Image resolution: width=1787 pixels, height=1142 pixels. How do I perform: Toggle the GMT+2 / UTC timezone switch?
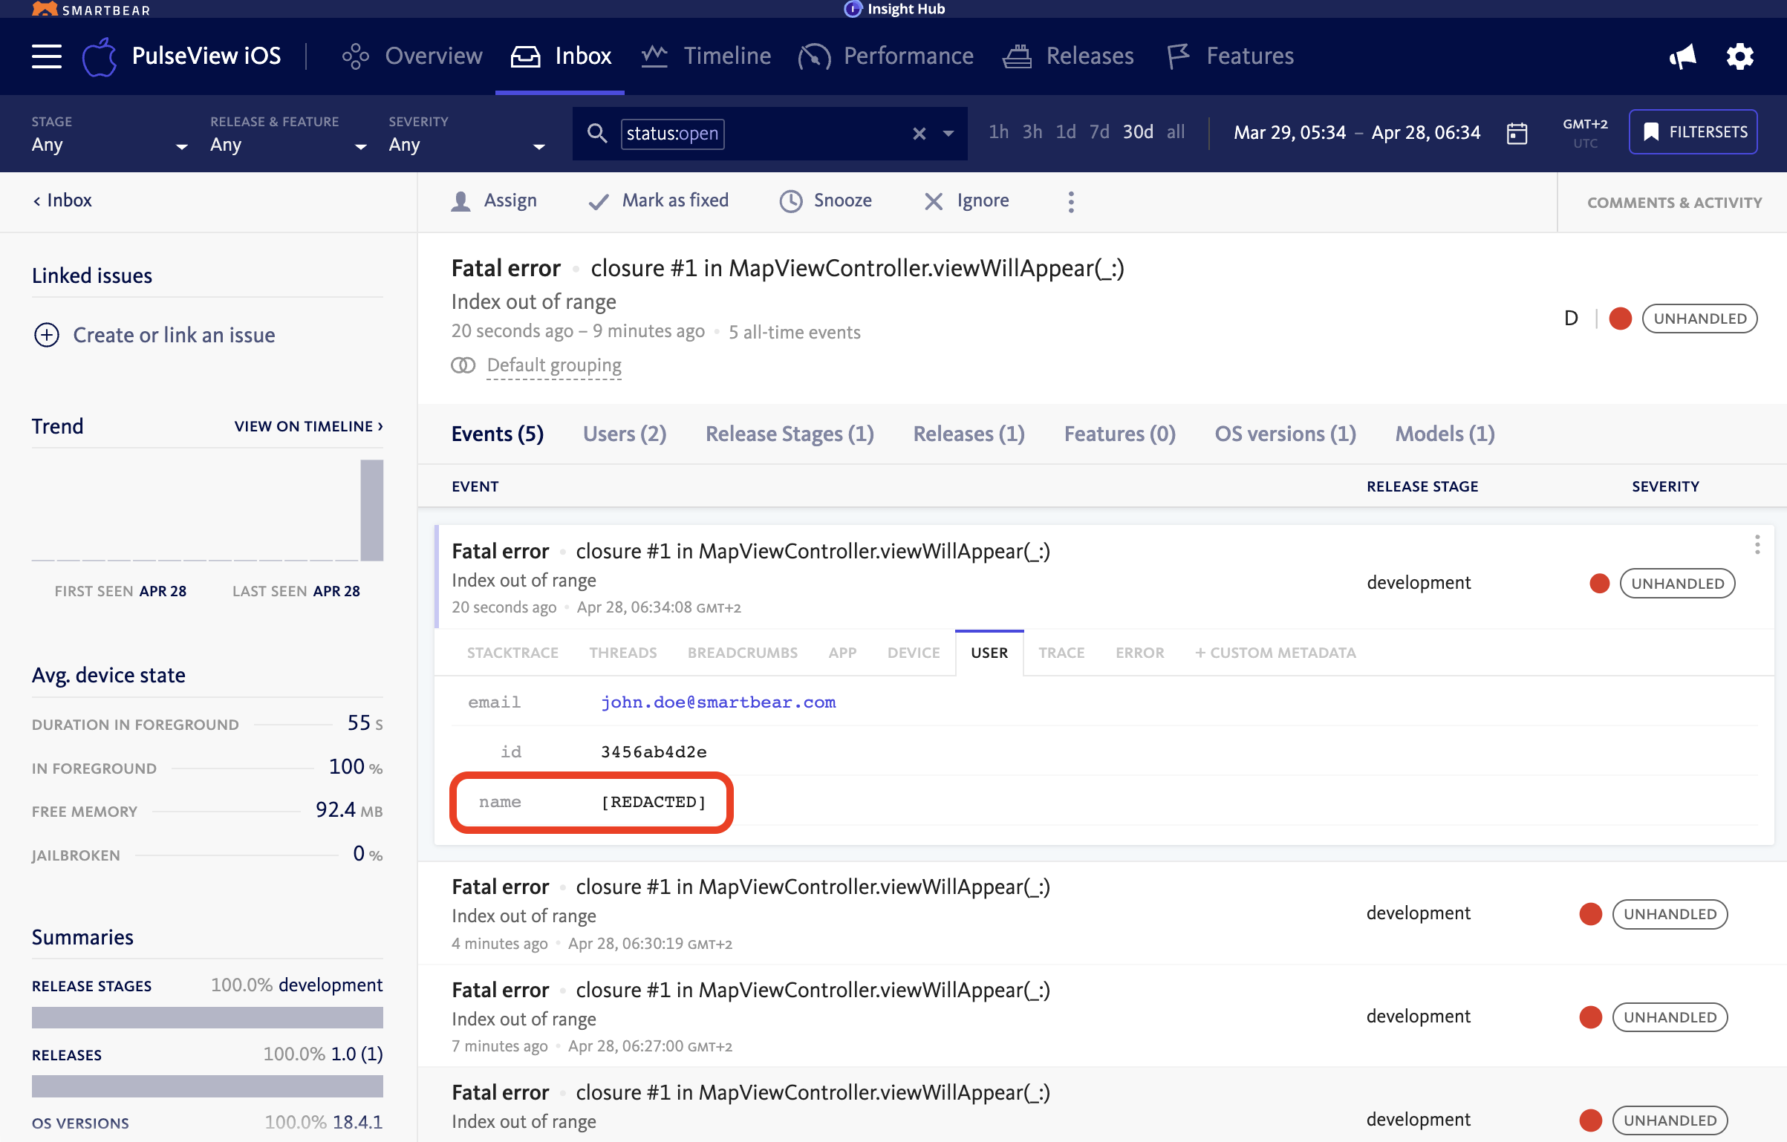[x=1585, y=134]
